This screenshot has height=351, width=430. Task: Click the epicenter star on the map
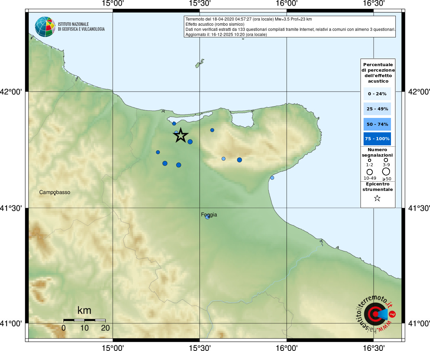(x=181, y=135)
